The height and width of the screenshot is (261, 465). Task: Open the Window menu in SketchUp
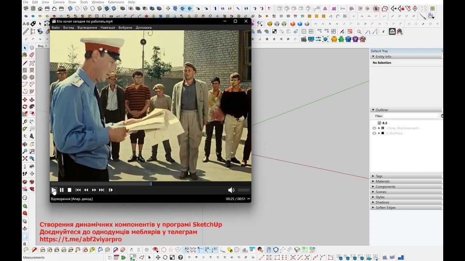coord(98,2)
